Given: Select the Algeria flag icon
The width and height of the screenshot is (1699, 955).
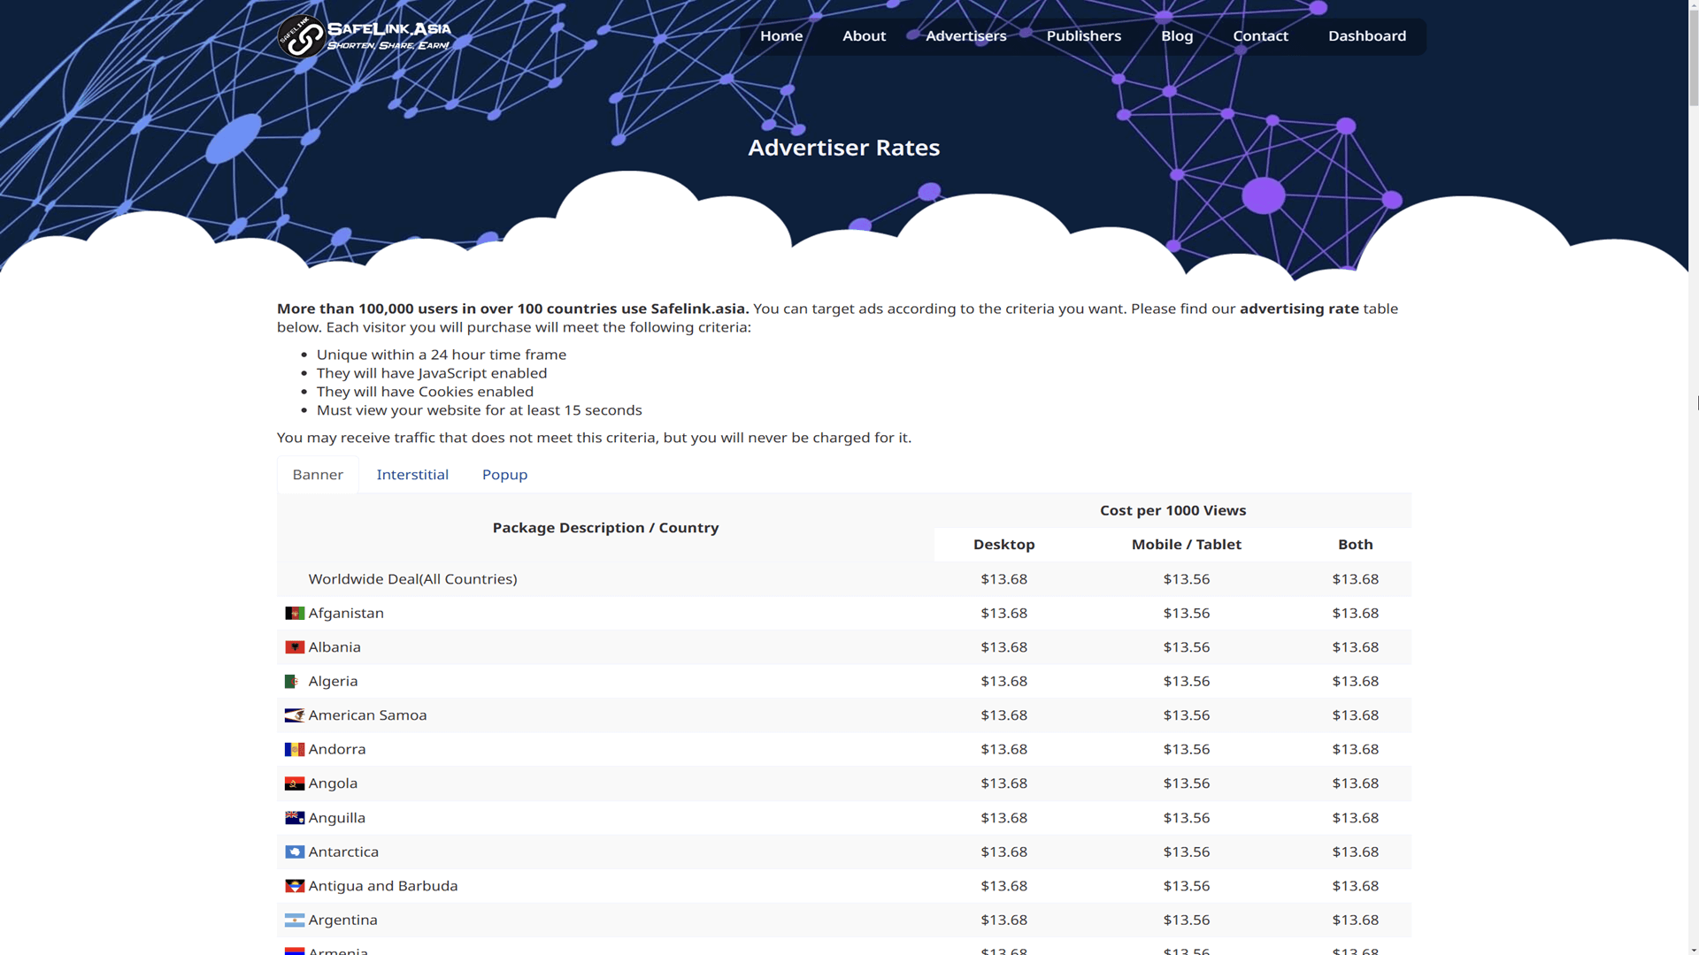Looking at the screenshot, I should point(294,681).
